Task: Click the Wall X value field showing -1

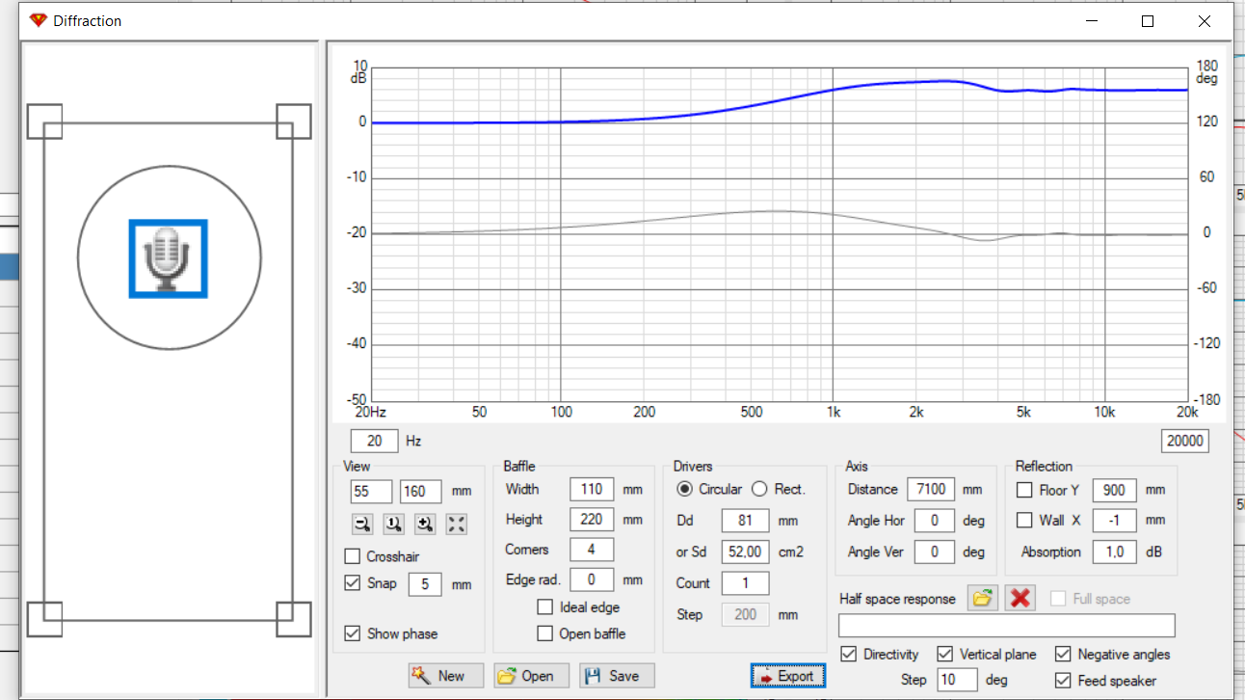Action: [x=1115, y=520]
